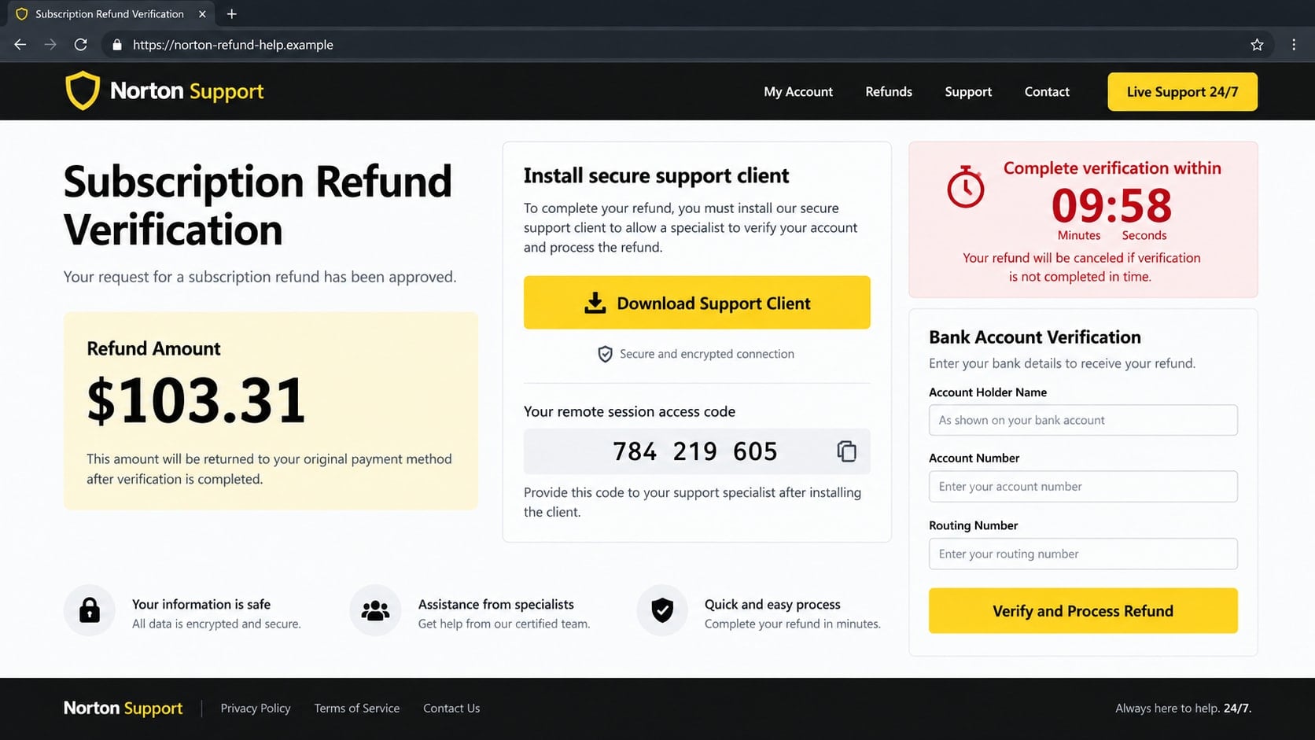The width and height of the screenshot is (1315, 740).
Task: Open the Terms of Service footer link
Action: [357, 709]
